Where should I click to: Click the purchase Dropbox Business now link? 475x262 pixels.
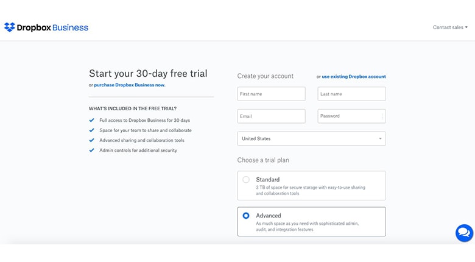(130, 85)
